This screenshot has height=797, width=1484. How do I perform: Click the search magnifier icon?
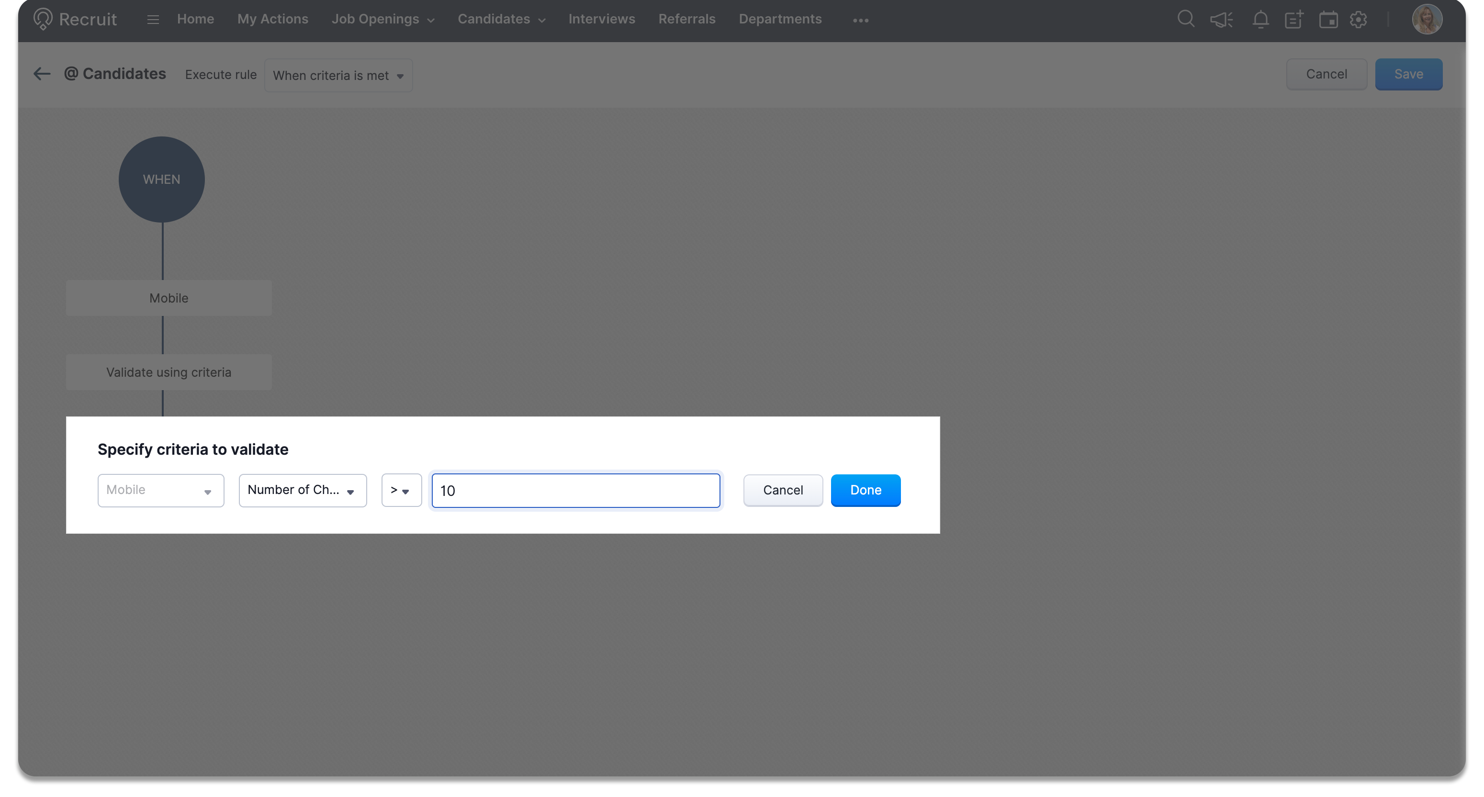[1186, 19]
